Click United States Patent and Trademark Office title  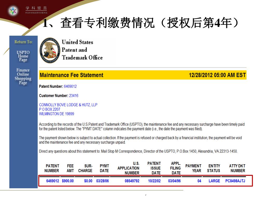(82, 50)
